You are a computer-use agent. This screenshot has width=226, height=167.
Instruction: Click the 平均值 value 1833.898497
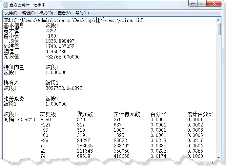point(60,41)
